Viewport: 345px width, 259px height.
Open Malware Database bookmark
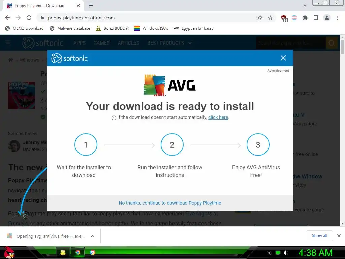[x=70, y=28]
